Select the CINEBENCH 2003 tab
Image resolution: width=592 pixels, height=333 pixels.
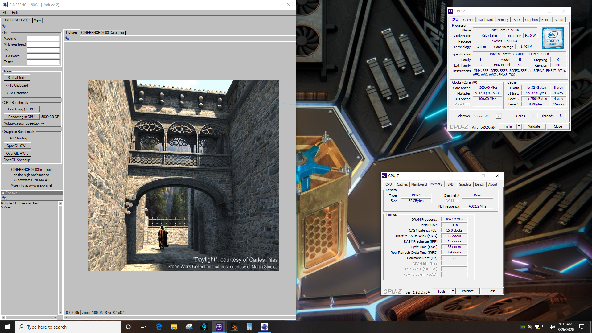(x=16, y=20)
